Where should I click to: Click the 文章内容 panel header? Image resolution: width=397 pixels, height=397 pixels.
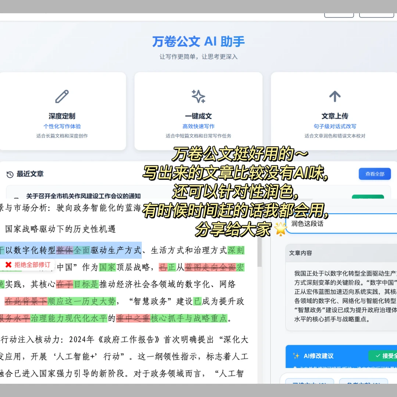(342, 253)
